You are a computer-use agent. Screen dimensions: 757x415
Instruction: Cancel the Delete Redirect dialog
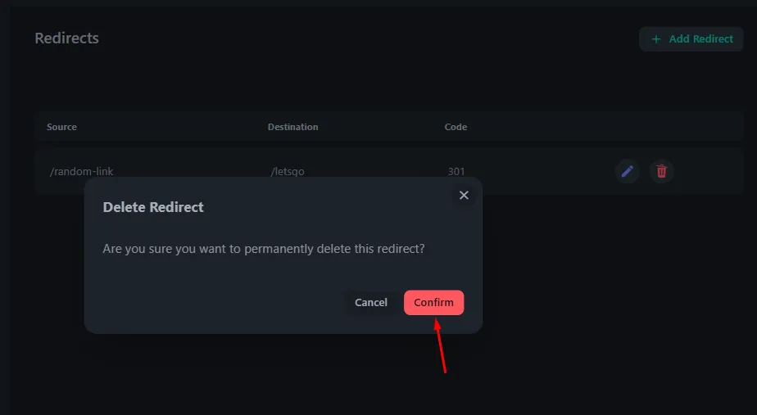(x=371, y=303)
